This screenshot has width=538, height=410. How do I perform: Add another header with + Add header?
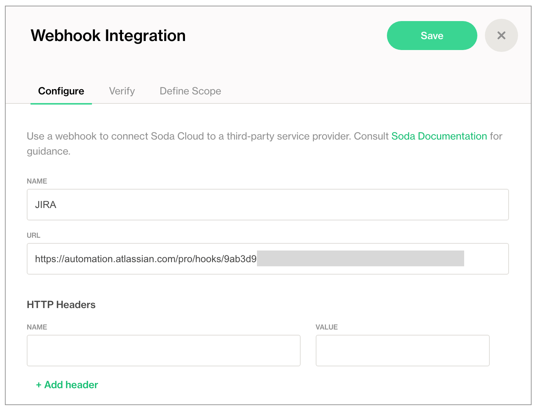[67, 385]
